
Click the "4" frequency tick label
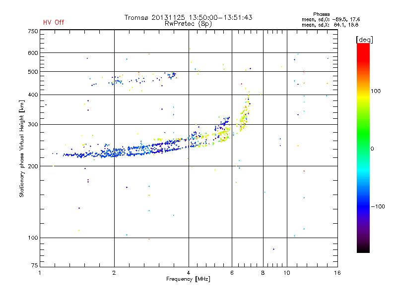[x=189, y=273]
